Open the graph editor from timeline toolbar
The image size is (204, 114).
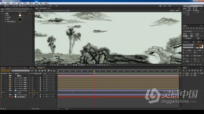[x=54, y=71]
